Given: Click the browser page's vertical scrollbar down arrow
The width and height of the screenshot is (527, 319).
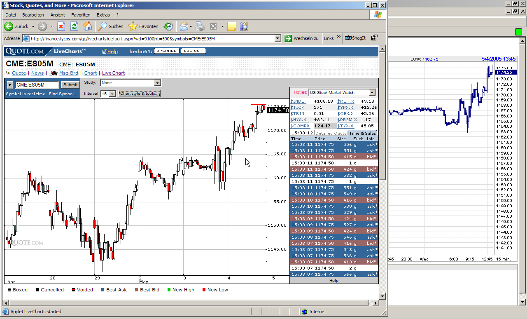Looking at the screenshot, I should click(382, 296).
